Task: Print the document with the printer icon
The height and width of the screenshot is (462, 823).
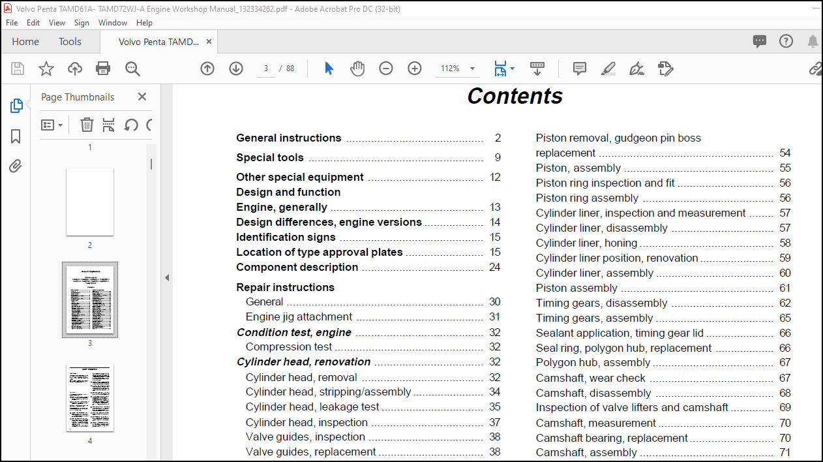Action: click(103, 69)
